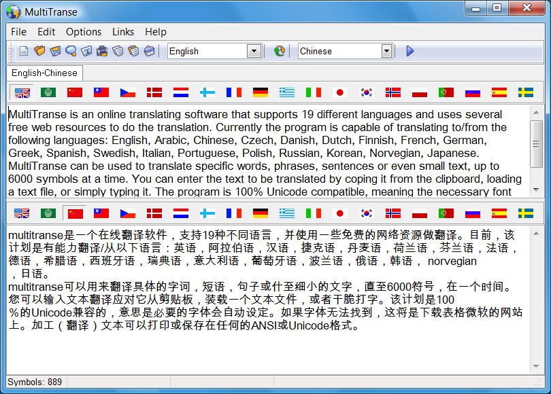Image resolution: width=551 pixels, height=394 pixels.
Task: Pick Russian flag in target language row
Action: click(473, 213)
